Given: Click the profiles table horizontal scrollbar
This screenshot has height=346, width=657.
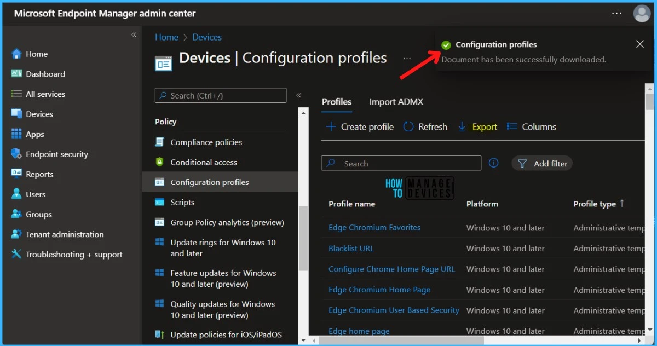Looking at the screenshot, I should pyautogui.click(x=401, y=340).
